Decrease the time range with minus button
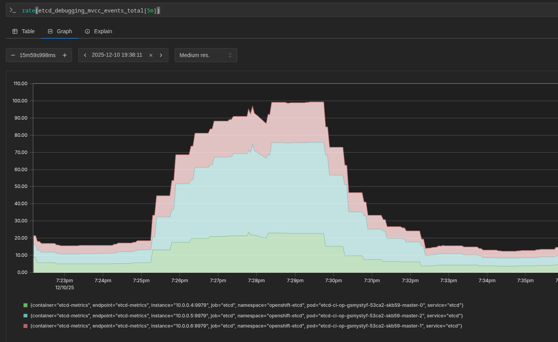The width and height of the screenshot is (558, 342). (13, 55)
